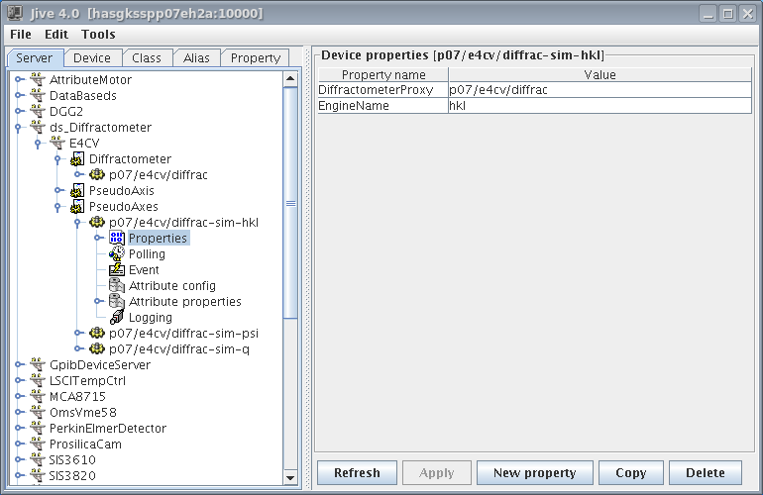Viewport: 763px width, 495px height.
Task: Expand the DataBaseds tree node
Action: coord(19,95)
